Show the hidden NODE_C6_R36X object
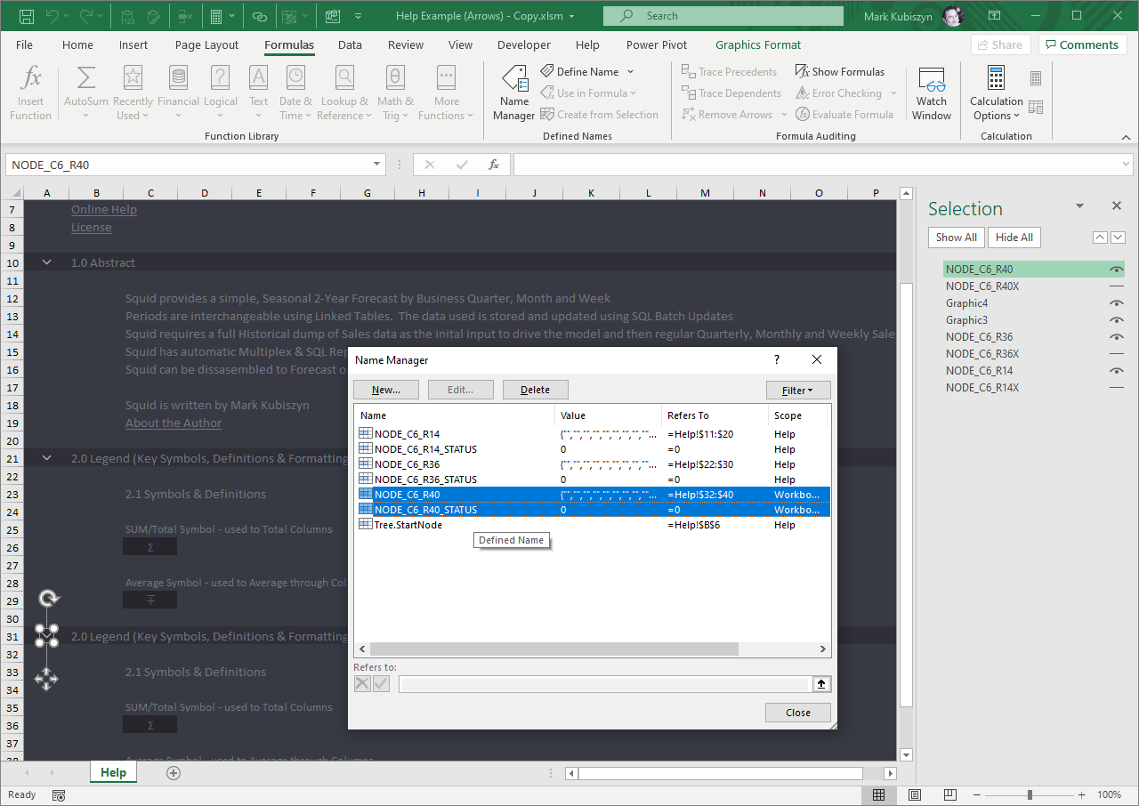Screen dimensions: 1139x806 pos(1116,354)
